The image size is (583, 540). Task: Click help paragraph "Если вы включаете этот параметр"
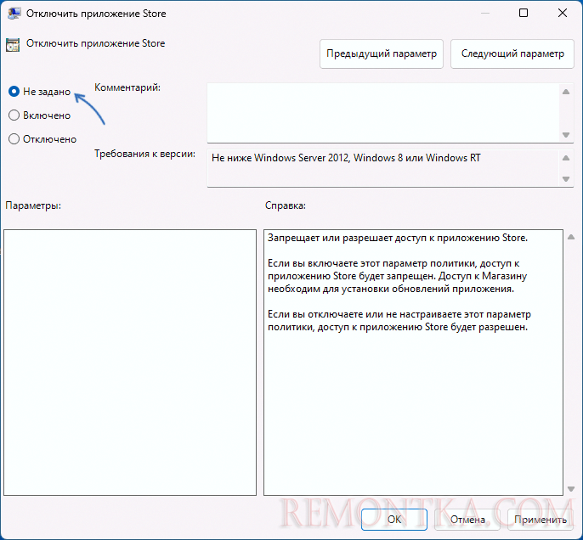point(397,276)
